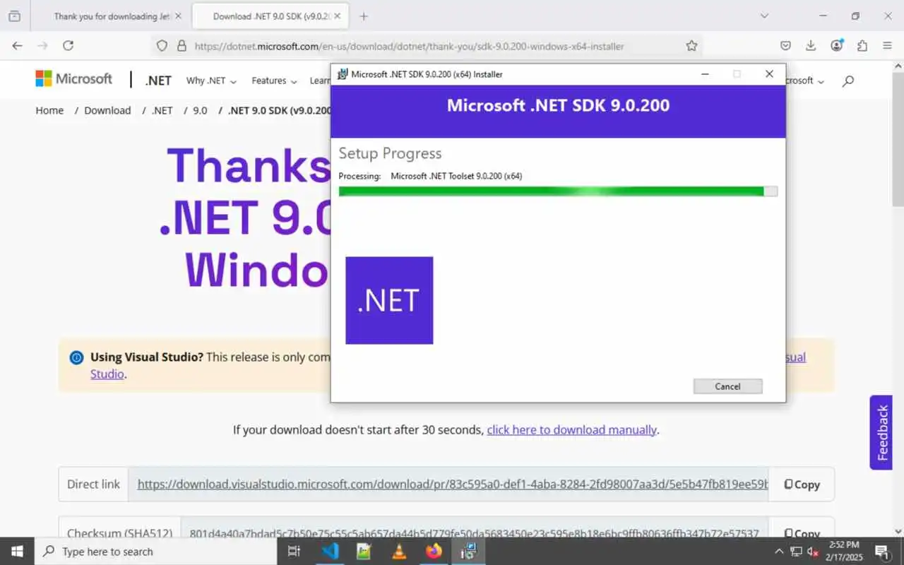
Task: Open the Feedback side tab
Action: (881, 432)
